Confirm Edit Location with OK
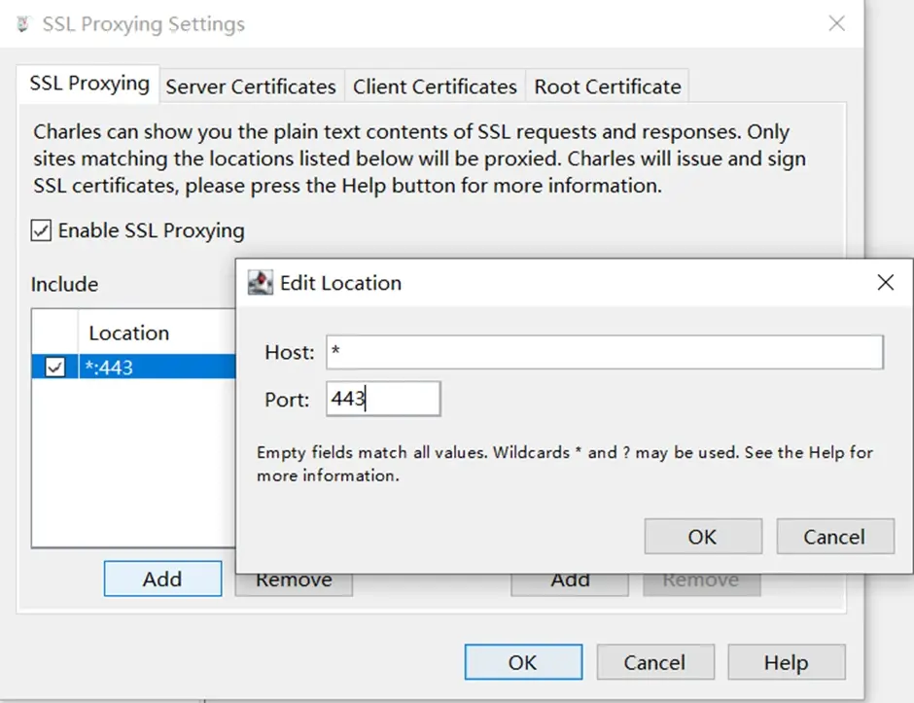Screen dimensions: 914x703 tap(702, 537)
